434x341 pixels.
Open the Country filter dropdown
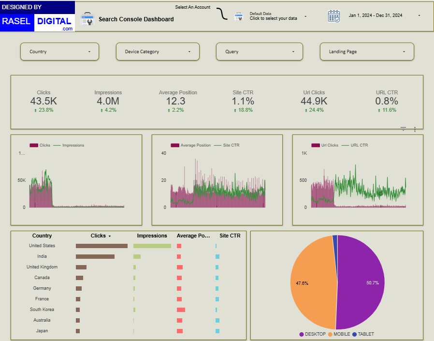(x=59, y=52)
